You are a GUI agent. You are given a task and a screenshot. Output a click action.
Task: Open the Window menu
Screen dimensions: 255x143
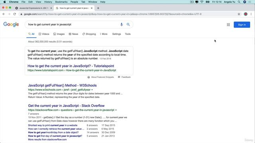point(93,2)
